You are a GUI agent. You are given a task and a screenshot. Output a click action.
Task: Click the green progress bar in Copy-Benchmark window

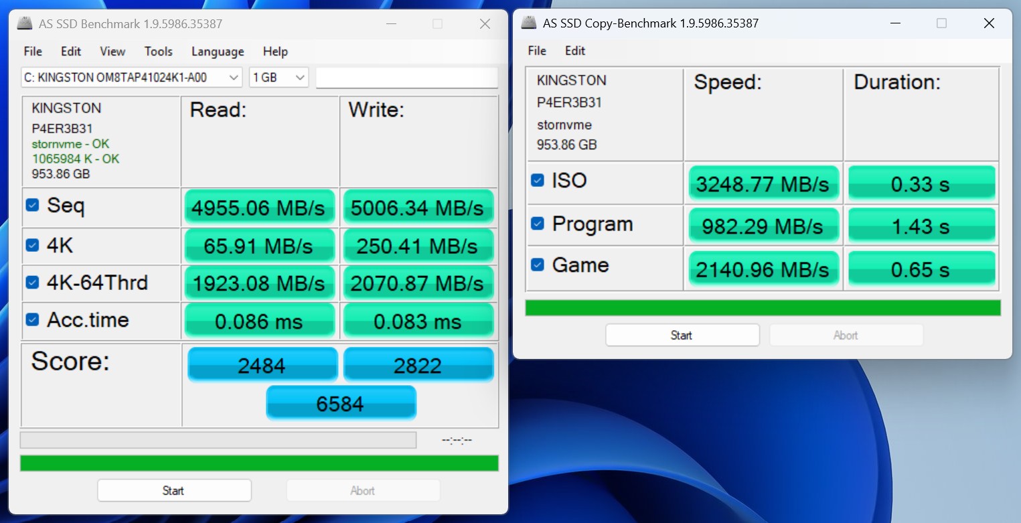click(x=763, y=308)
